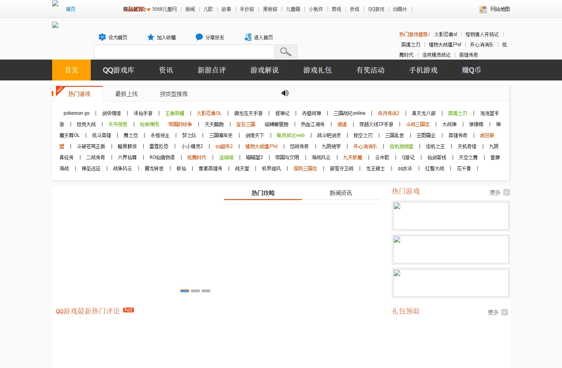Open the 坦克大战 game link
Viewport: 562px width, 368px height.
[86, 124]
